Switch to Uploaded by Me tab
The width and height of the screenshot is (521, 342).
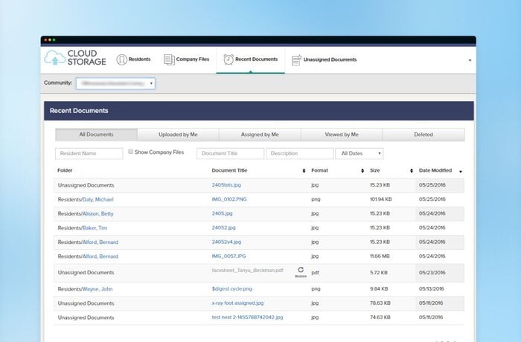coord(178,135)
